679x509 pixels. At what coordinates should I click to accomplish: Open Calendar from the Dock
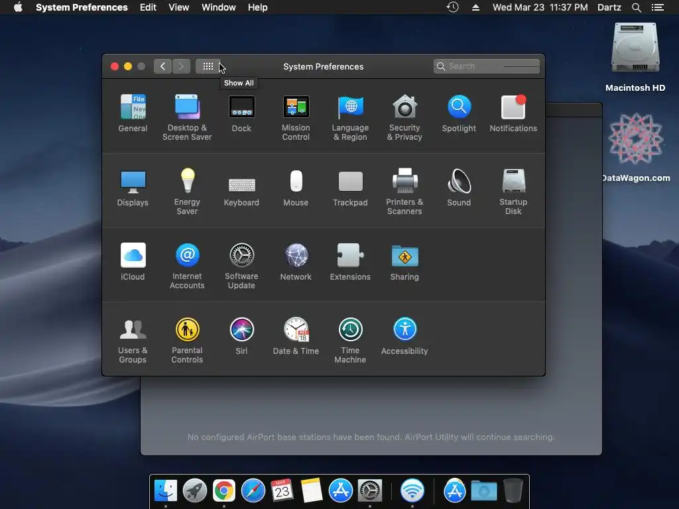coord(282,491)
